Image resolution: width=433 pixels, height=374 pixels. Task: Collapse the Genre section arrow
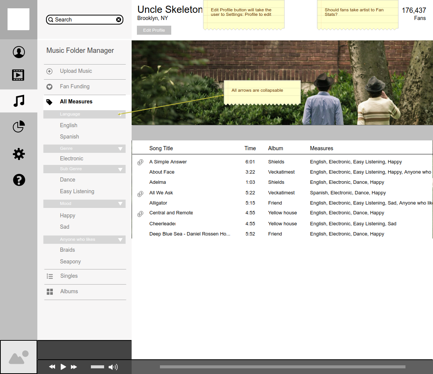pyautogui.click(x=120, y=149)
